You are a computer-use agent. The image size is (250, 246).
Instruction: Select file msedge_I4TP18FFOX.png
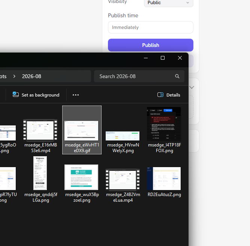pyautogui.click(x=164, y=130)
